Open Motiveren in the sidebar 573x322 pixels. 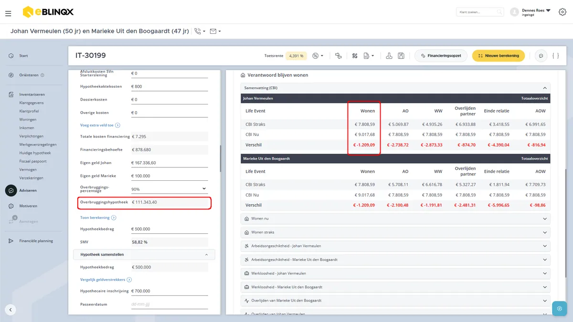point(28,206)
